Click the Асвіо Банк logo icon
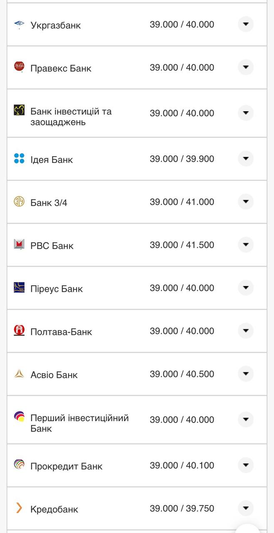This screenshot has width=274, height=533. tap(19, 374)
